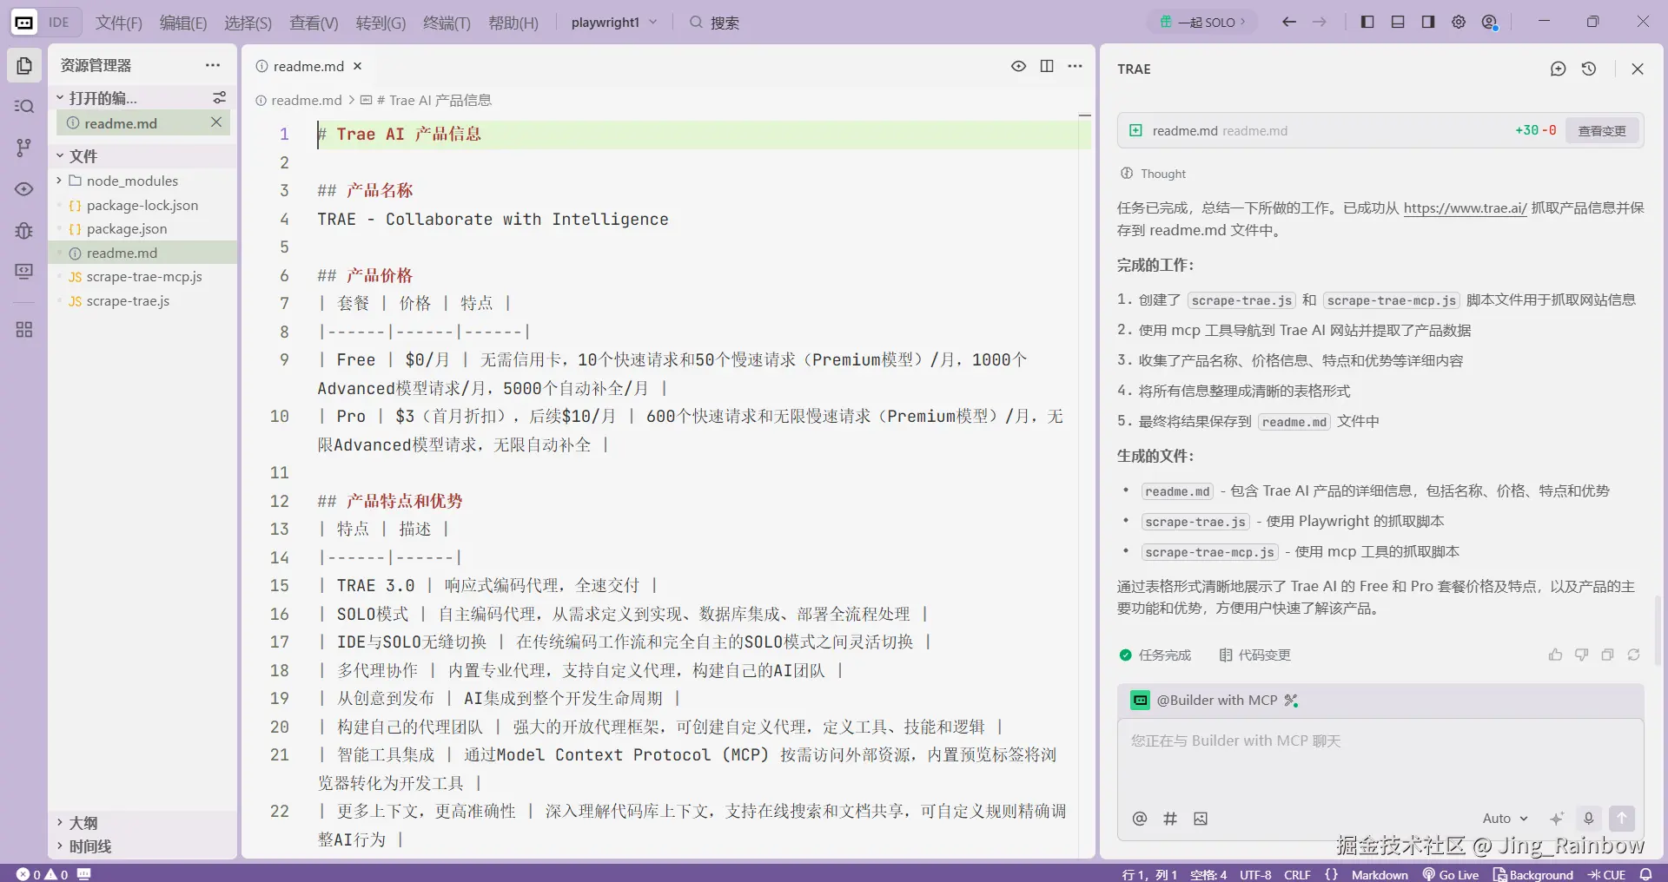
Task: Give a thumbs up on the completed task
Action: [1556, 655]
